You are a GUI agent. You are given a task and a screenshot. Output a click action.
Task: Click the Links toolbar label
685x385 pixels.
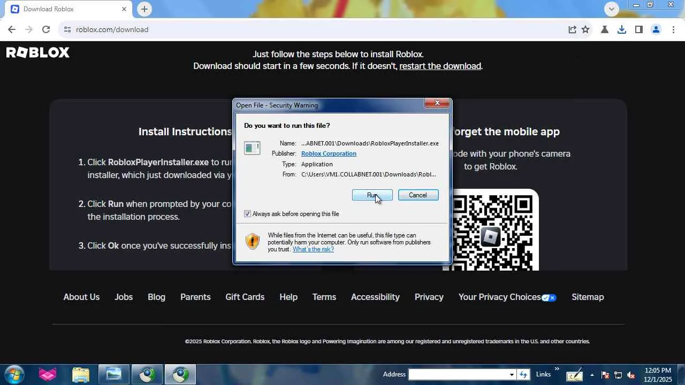click(543, 374)
